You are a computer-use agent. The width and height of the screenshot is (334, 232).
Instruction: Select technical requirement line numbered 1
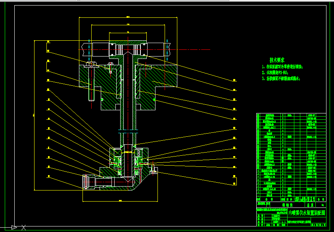pyautogui.click(x=282, y=67)
